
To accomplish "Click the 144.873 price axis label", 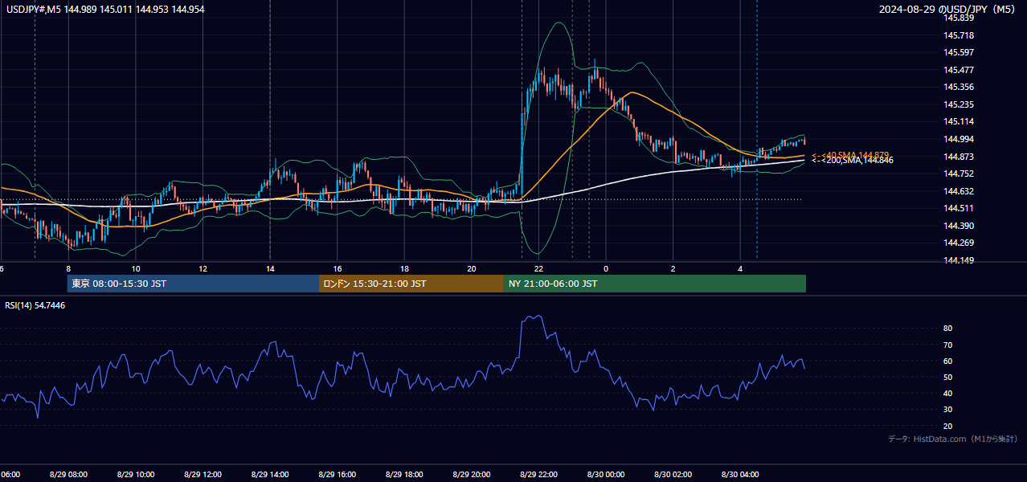I will [959, 157].
